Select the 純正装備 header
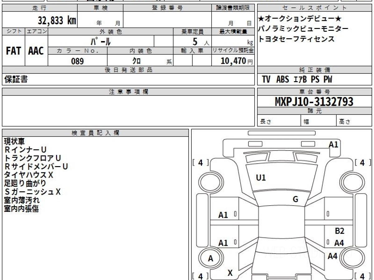The width and height of the screenshot is (374, 280). tap(314, 70)
